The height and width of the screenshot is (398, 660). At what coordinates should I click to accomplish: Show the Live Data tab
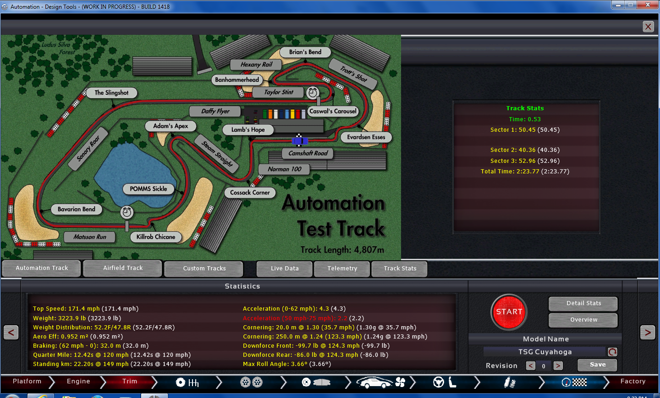285,269
